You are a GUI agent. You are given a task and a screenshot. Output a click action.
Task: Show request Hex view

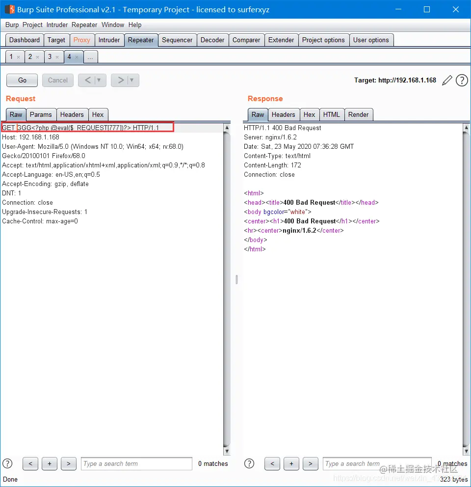coord(98,114)
